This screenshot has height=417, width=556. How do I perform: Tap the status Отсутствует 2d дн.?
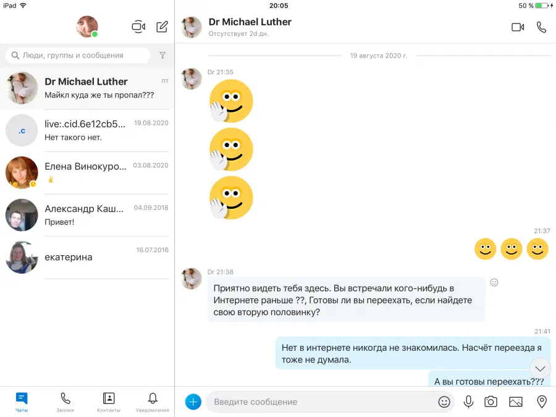238,34
